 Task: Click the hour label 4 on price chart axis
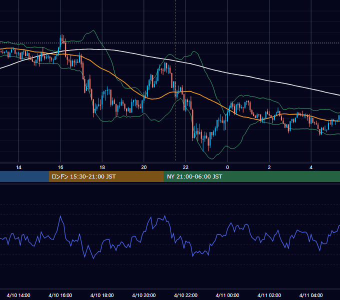click(x=311, y=167)
